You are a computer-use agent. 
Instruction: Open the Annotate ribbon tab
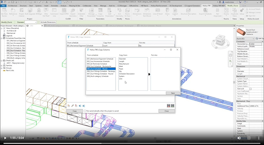pyautogui.click(x=54, y=6)
